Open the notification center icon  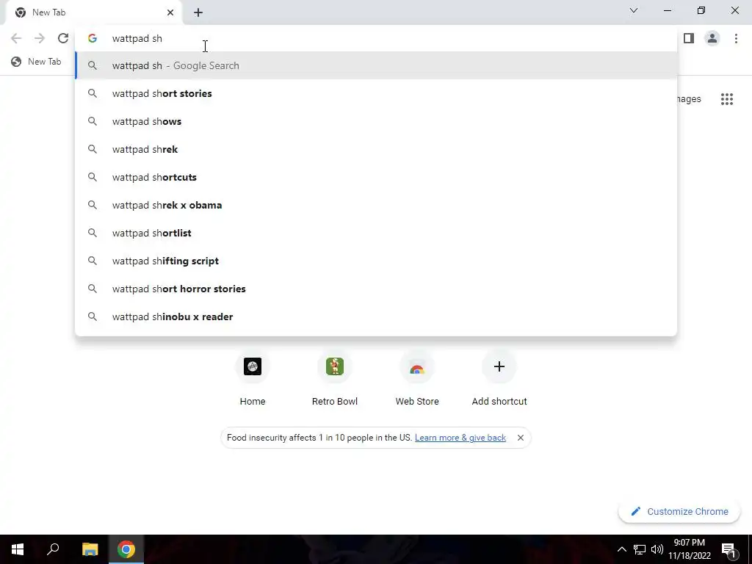[729, 549]
